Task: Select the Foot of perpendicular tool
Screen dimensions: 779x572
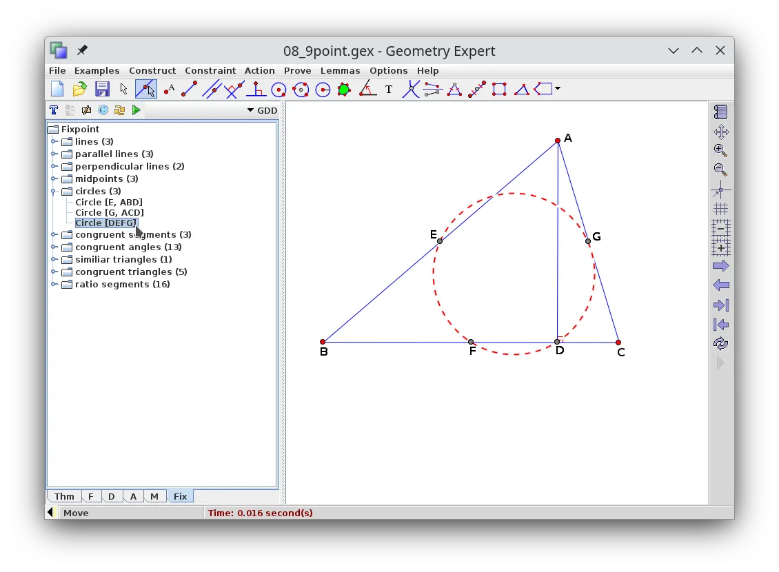Action: click(x=256, y=90)
